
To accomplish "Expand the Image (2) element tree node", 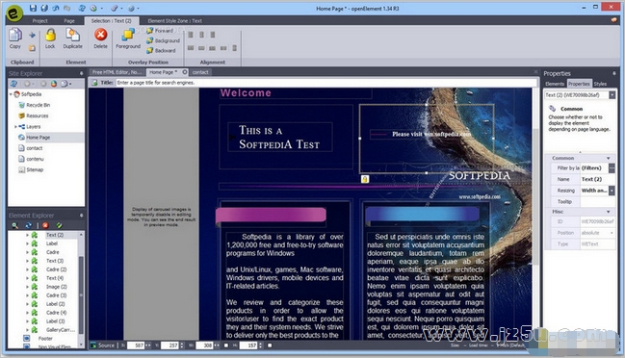I will tap(27, 287).
